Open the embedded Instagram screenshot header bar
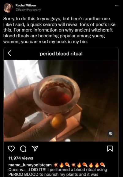Viewport: 123px width, 177px height. point(61,54)
